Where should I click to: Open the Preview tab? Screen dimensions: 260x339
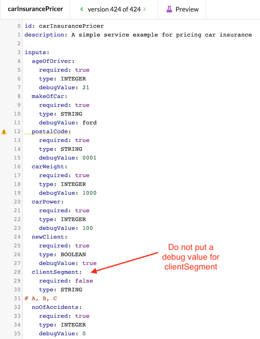pos(182,9)
